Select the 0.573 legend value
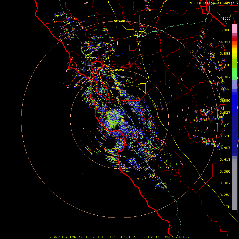The image size is (239, 239). pyautogui.click(x=225, y=124)
